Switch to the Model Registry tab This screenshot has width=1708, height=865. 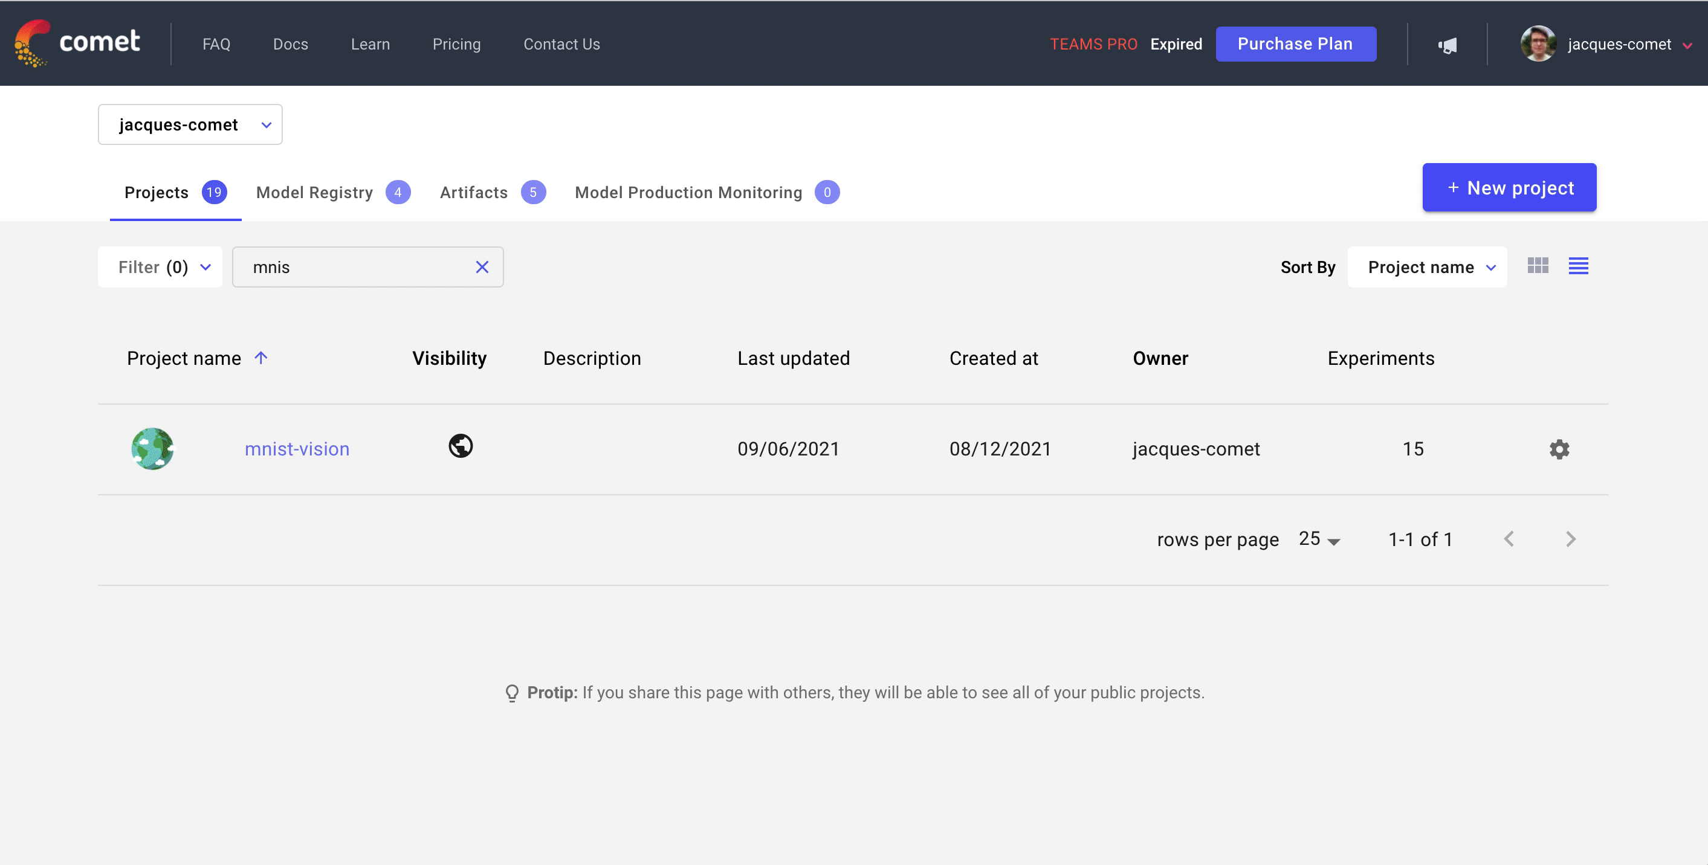point(314,191)
